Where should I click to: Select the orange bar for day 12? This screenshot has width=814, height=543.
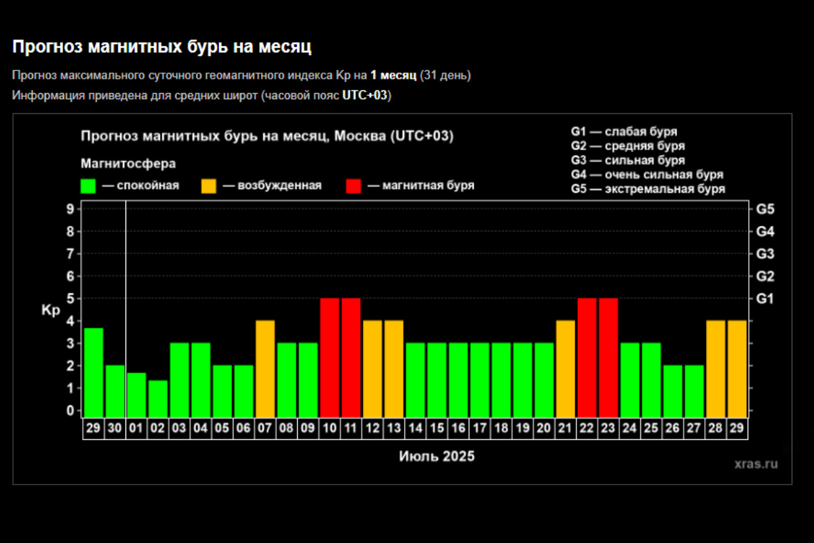point(372,369)
